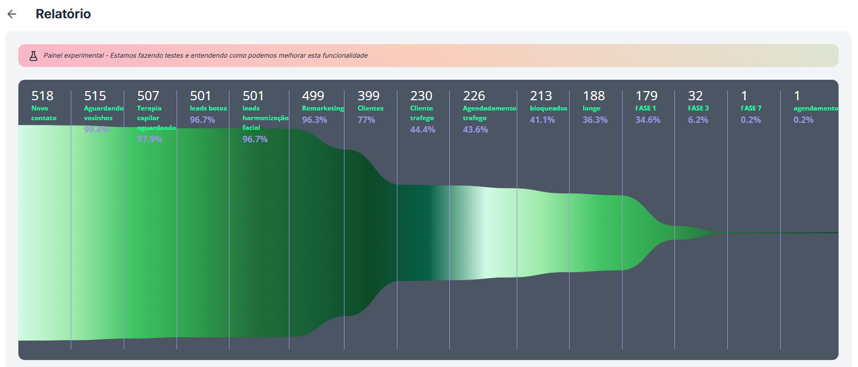
Task: Click the "515" stage count
Action: point(95,96)
